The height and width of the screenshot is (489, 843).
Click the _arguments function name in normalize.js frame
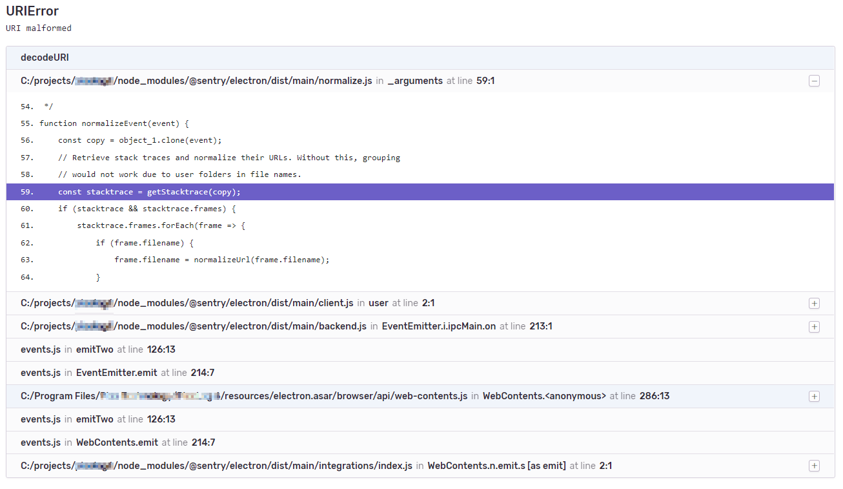[x=414, y=81]
